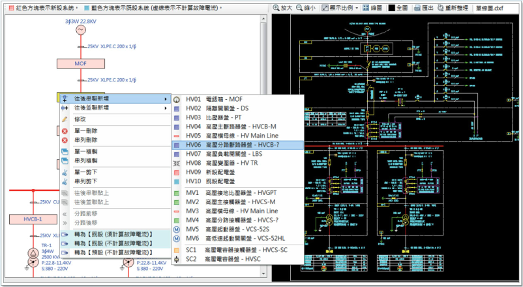
Task: Select MV1 高壓接地比壓器盤 - HVGPT item
Action: 238,193
